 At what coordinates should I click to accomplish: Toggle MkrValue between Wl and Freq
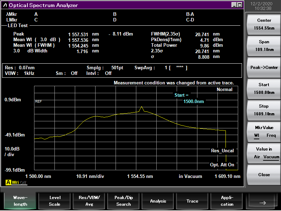click(x=264, y=132)
